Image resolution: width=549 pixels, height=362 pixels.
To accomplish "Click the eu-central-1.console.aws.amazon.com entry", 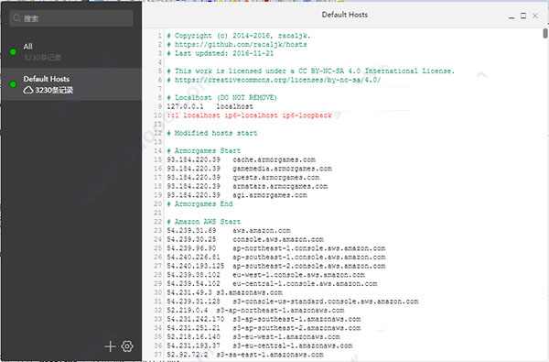I will [x=272, y=284].
